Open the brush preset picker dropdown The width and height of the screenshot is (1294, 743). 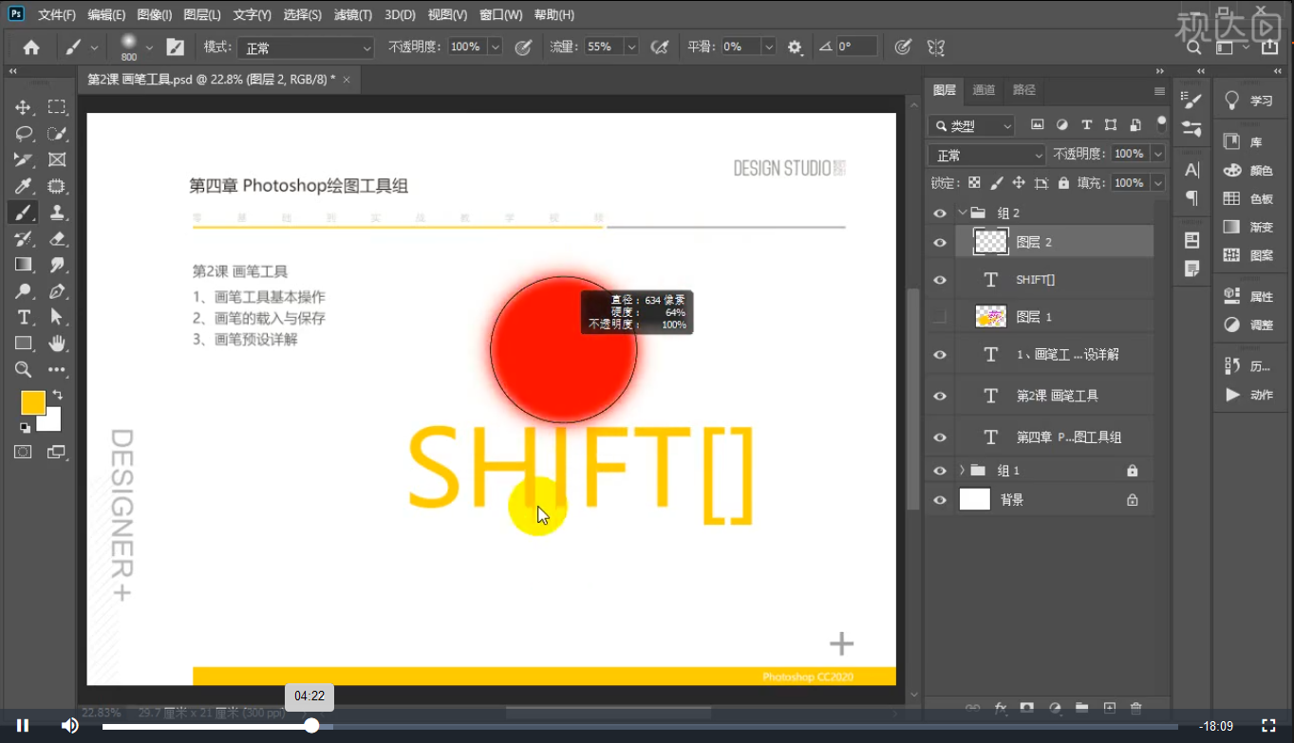pos(149,46)
